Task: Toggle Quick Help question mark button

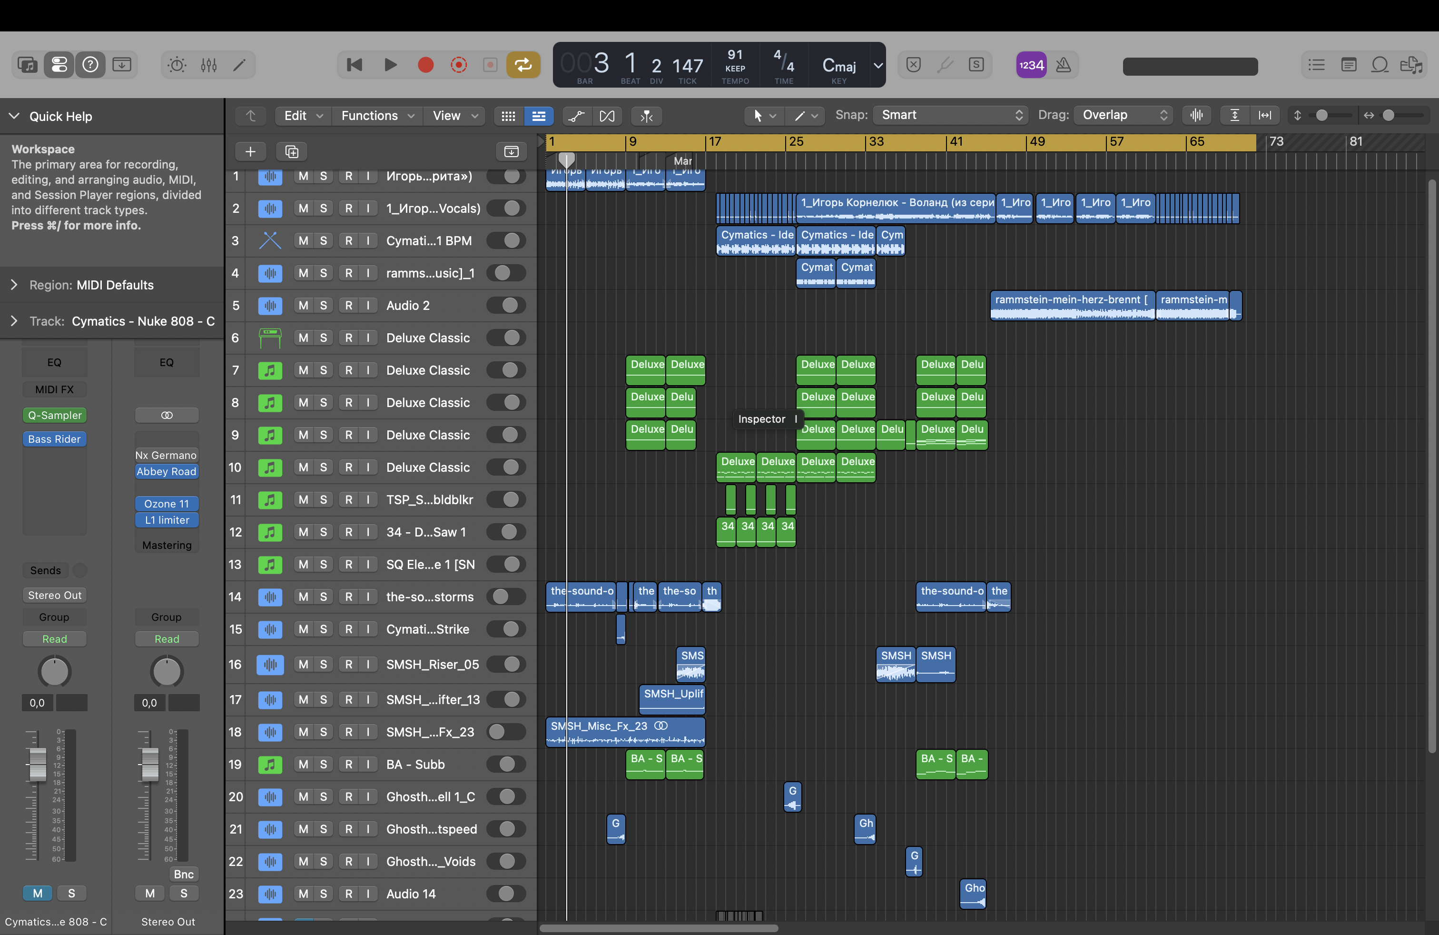Action: pos(90,65)
